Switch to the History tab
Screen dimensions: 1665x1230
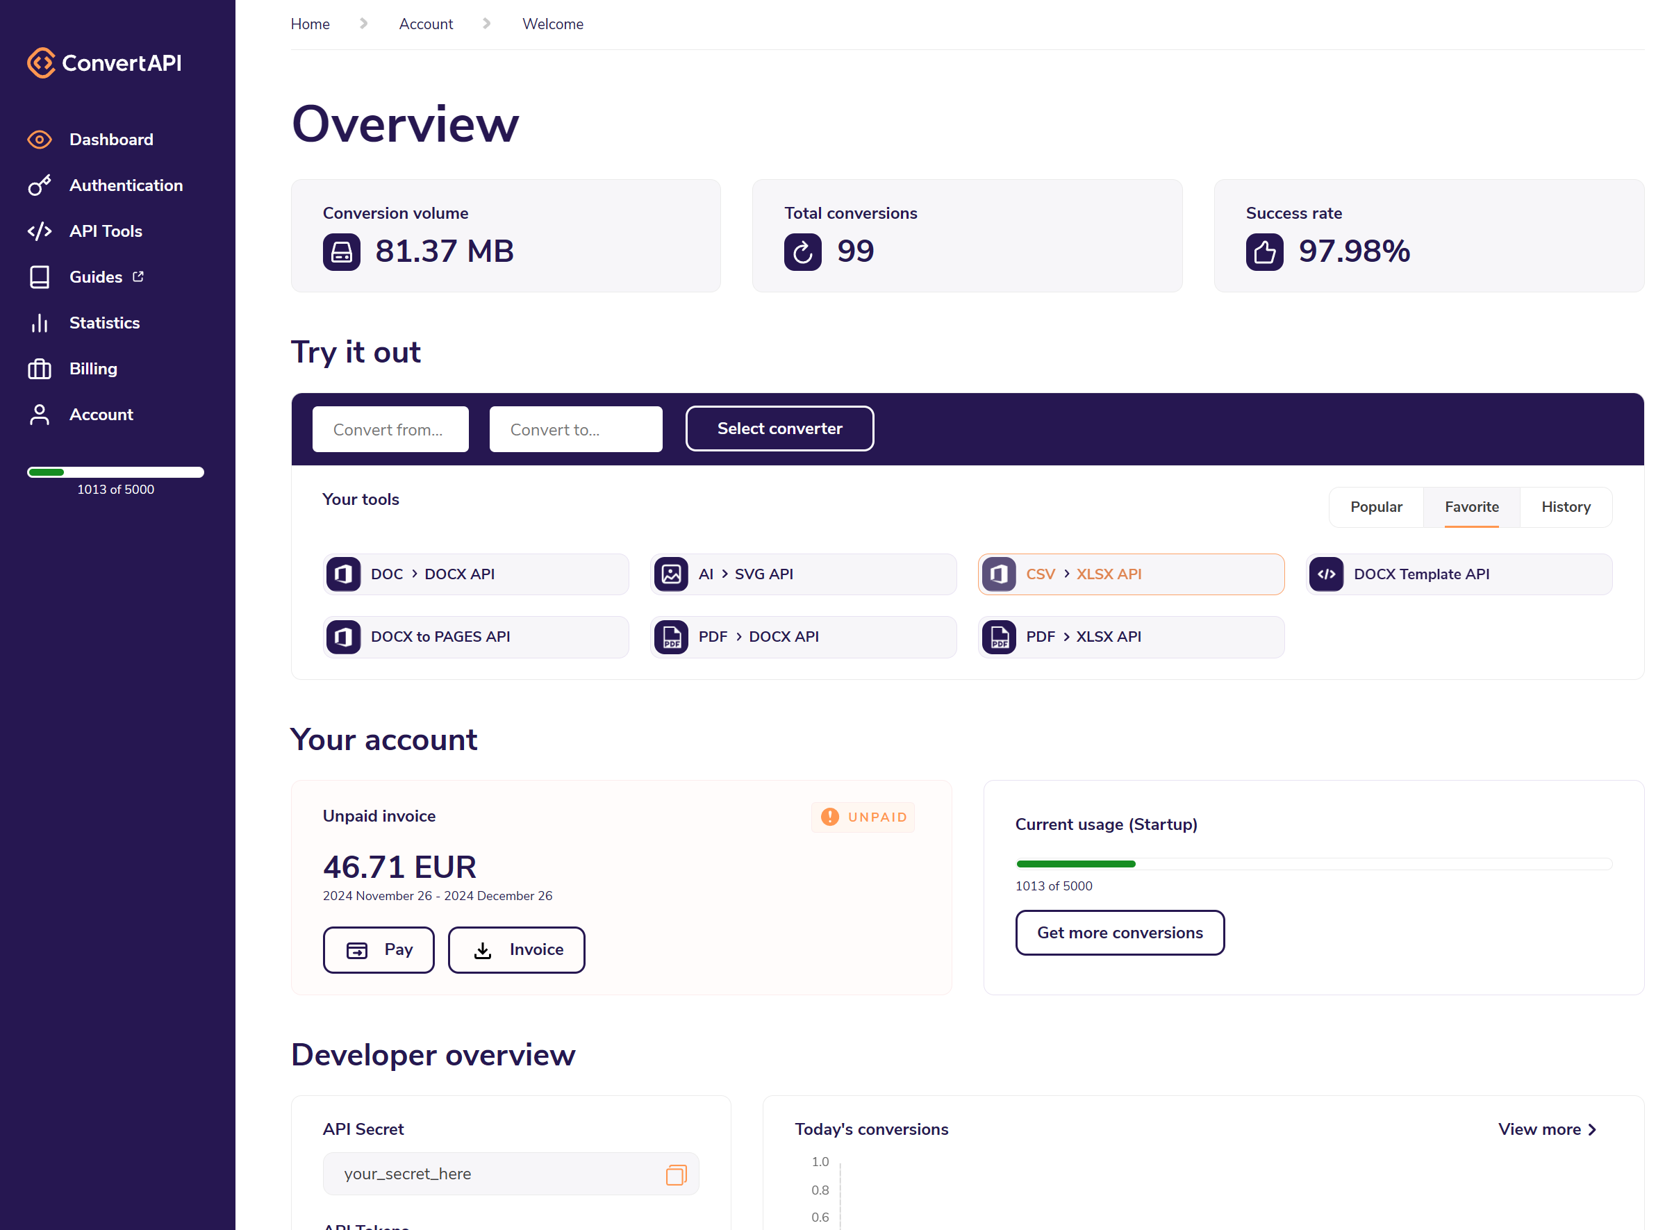point(1565,507)
